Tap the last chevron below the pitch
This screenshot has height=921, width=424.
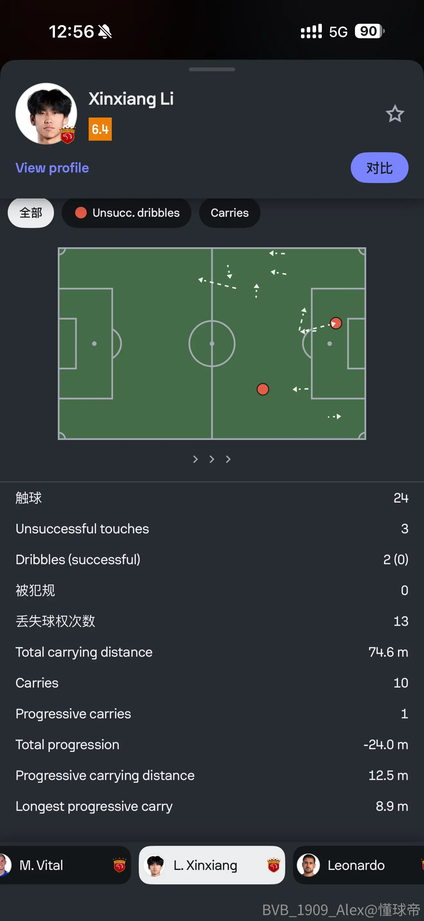point(228,459)
